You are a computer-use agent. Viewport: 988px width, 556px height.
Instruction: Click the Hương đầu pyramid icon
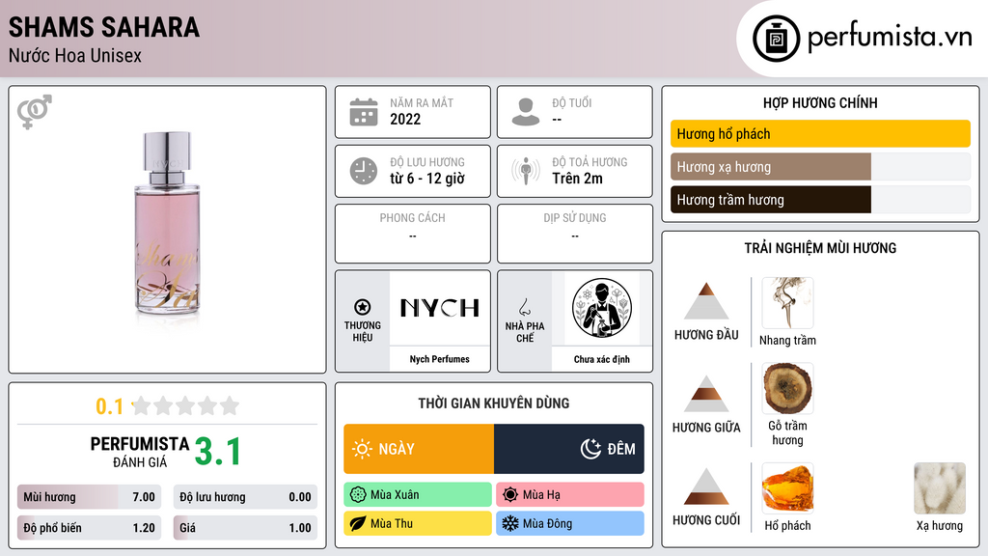click(706, 301)
